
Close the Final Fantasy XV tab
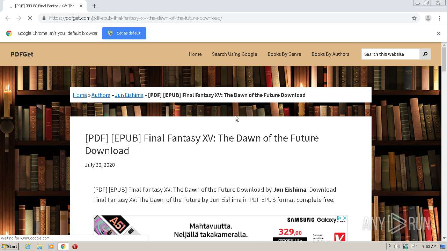point(81,6)
